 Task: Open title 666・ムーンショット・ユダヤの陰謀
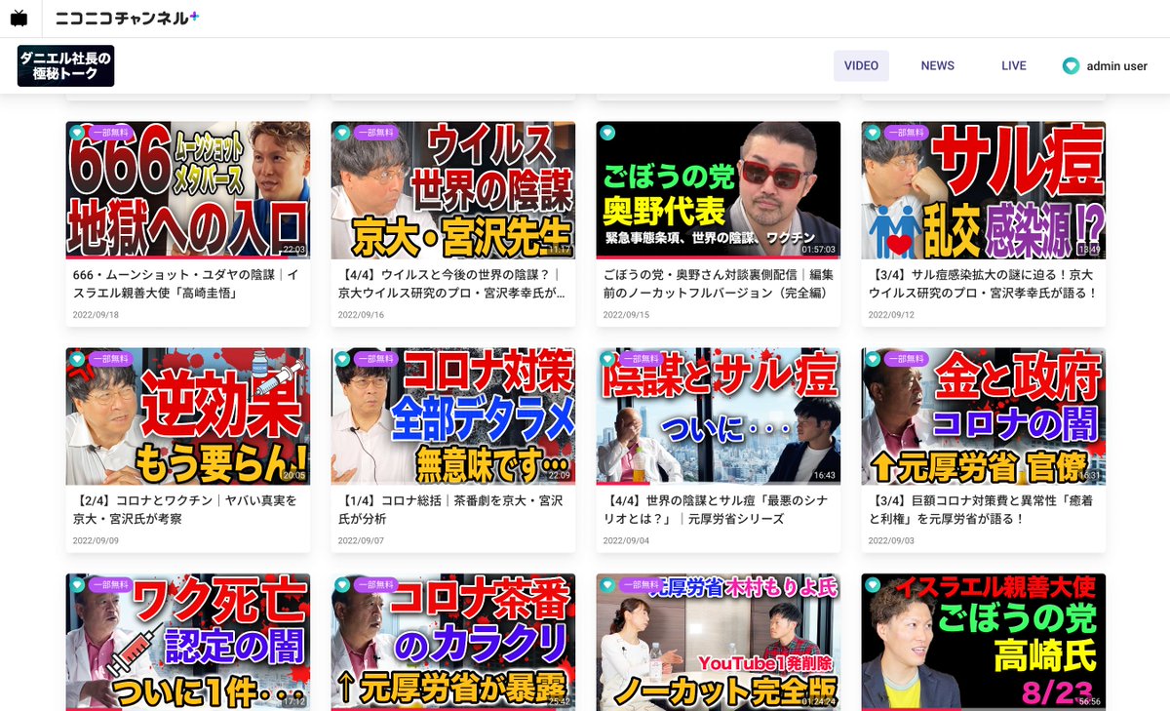coord(187,284)
